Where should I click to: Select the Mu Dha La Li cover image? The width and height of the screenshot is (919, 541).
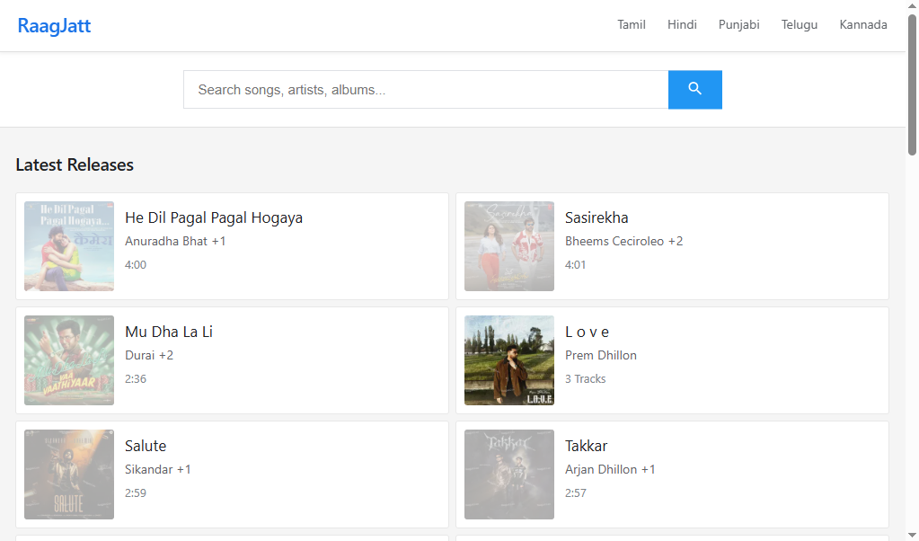tap(69, 360)
